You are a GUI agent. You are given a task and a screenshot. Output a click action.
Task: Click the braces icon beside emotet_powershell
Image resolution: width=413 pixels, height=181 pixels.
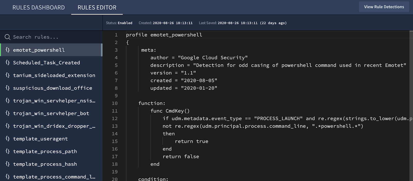7,50
